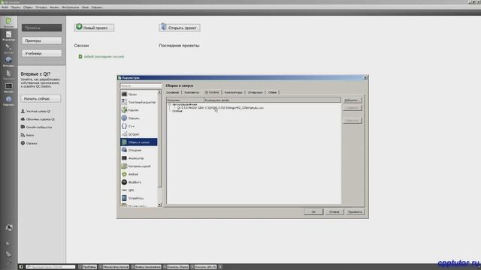The width and height of the screenshot is (481, 270).
Task: Click the Name column header
Action: point(186,100)
